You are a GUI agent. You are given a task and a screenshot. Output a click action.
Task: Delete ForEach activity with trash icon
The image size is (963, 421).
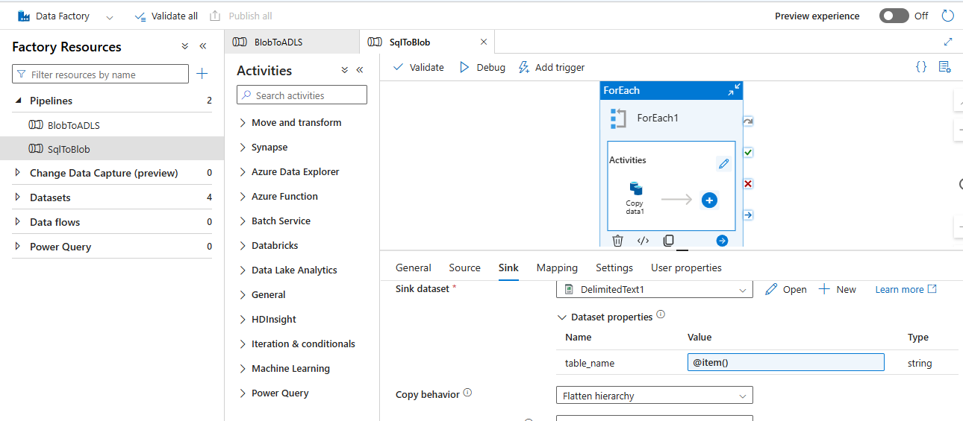coord(617,240)
